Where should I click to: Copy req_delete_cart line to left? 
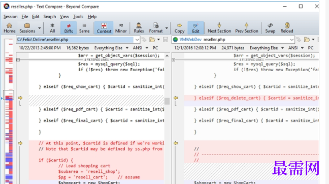point(176,98)
